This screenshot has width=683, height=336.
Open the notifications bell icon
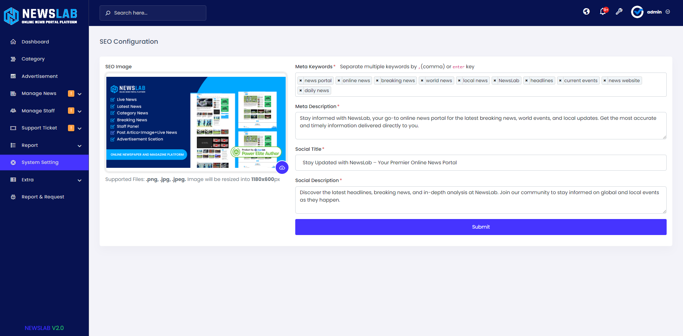[603, 12]
